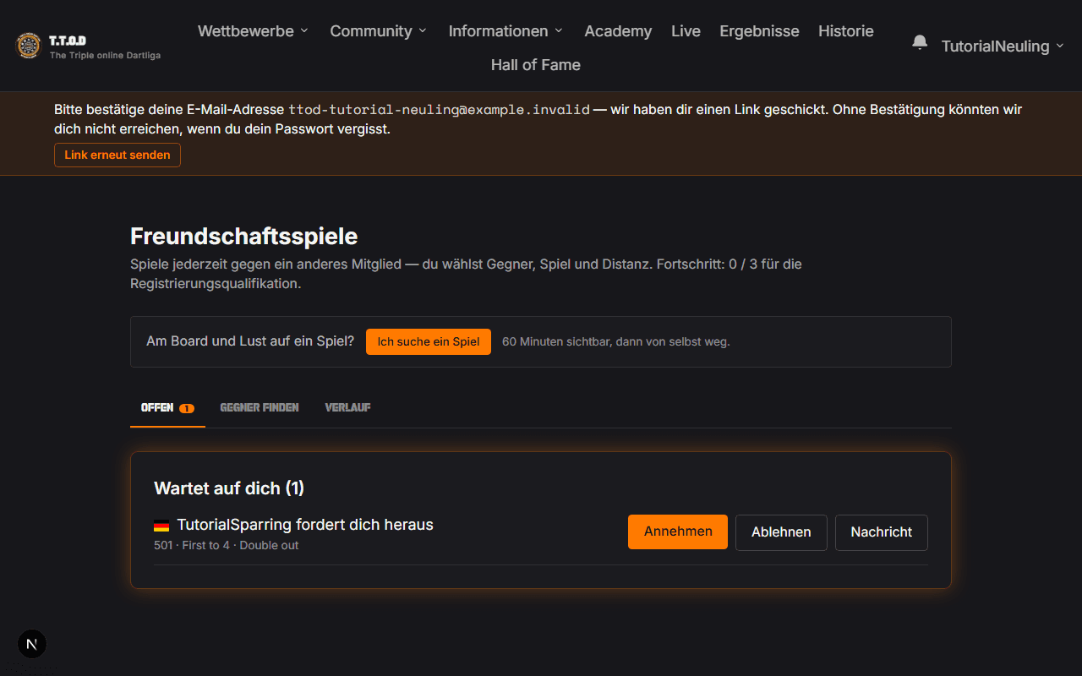1082x676 pixels.
Task: Open the Live nav item
Action: click(686, 31)
